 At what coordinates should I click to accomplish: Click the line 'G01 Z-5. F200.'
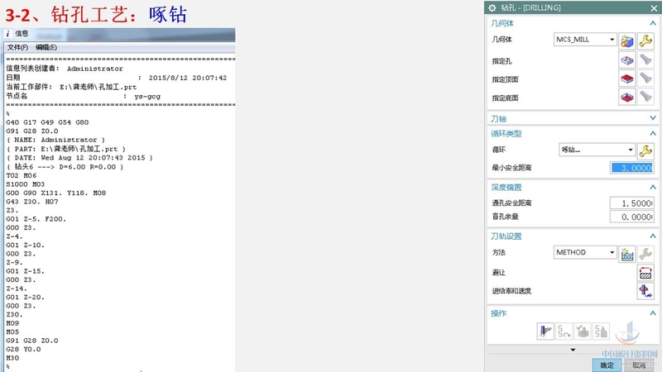pyautogui.click(x=36, y=219)
